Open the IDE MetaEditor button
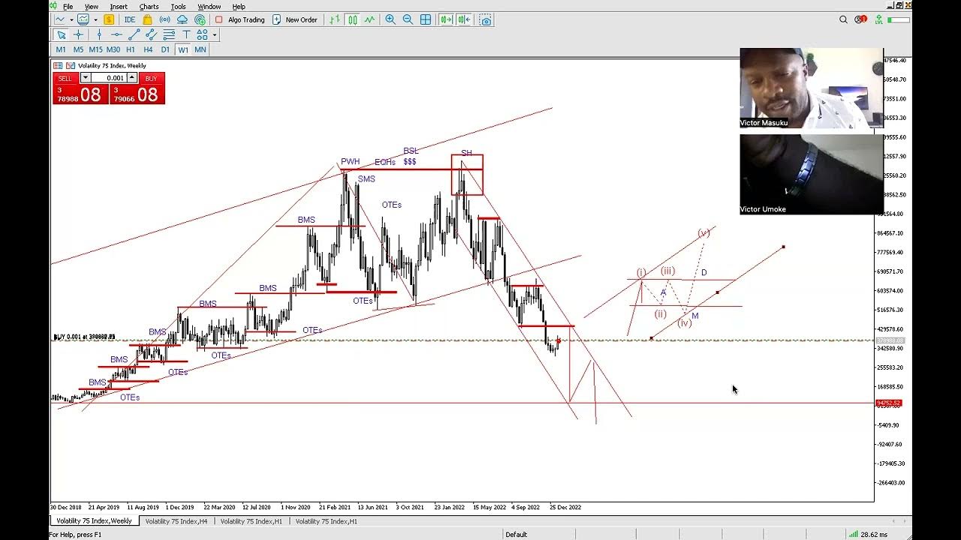Image resolution: width=961 pixels, height=540 pixels. point(130,19)
